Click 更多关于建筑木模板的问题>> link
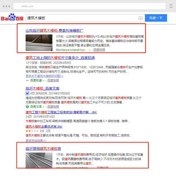Viewport: 176px width, 176px height. [x=45, y=76]
